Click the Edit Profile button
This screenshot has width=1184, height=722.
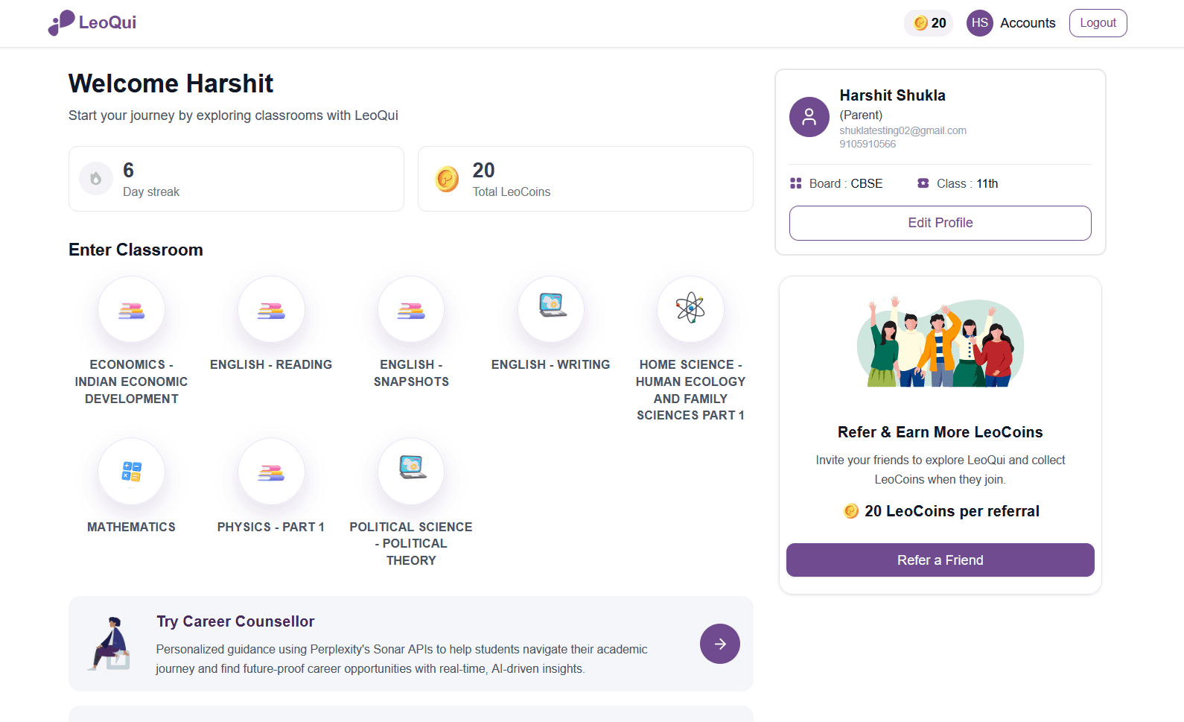940,223
